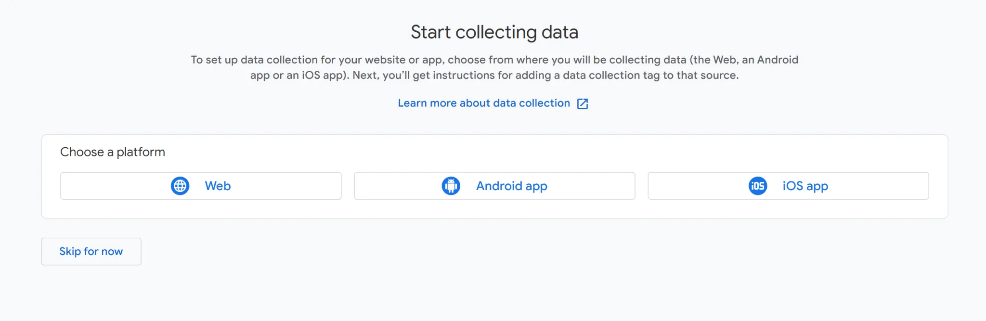Click the word "Skip" in the bottom button
This screenshot has height=321, width=986.
(x=70, y=251)
